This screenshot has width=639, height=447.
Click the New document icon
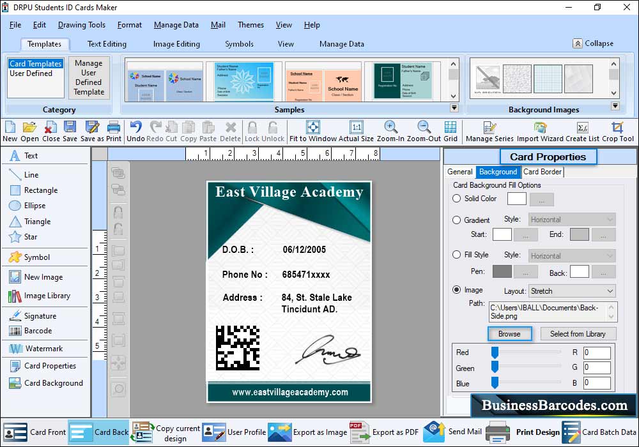point(10,131)
